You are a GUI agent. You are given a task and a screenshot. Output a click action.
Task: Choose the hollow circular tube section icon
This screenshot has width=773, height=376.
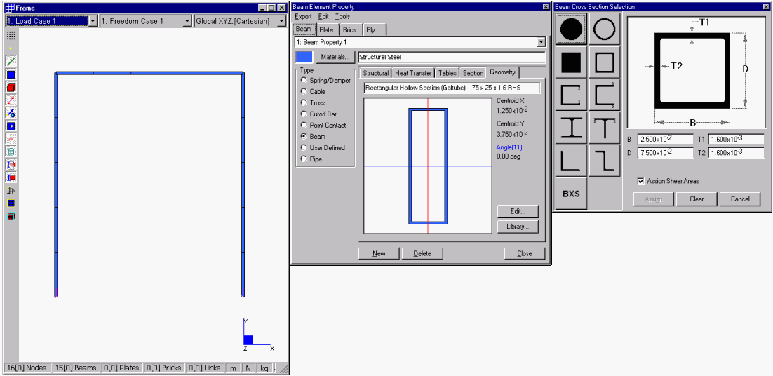[x=605, y=29]
